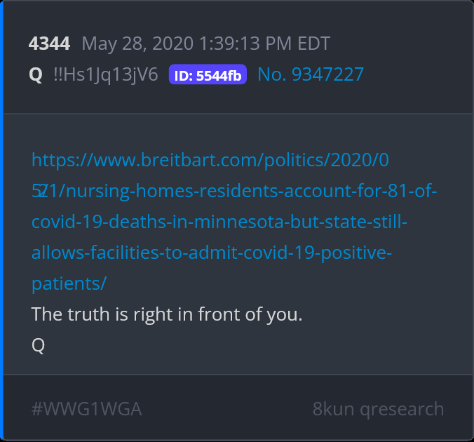This screenshot has height=442, width=474.
Task: Click the URL line starting with nursing-homes-residents
Action: click(234, 192)
